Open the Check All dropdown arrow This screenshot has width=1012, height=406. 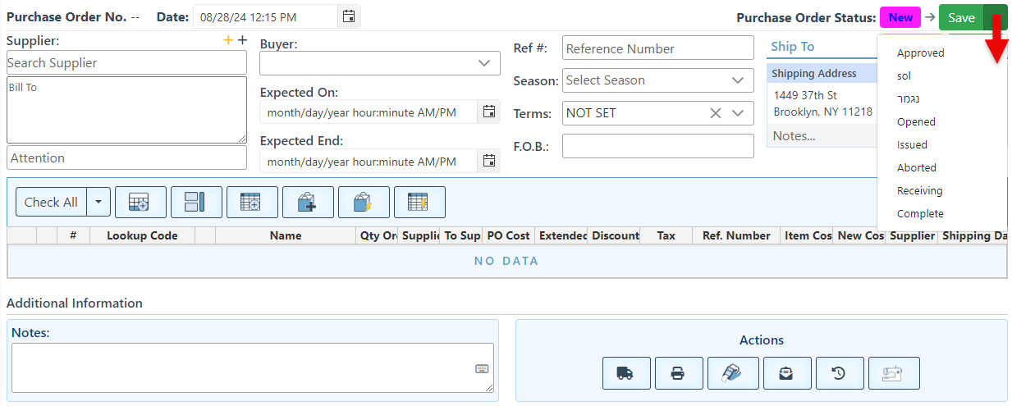tap(98, 203)
